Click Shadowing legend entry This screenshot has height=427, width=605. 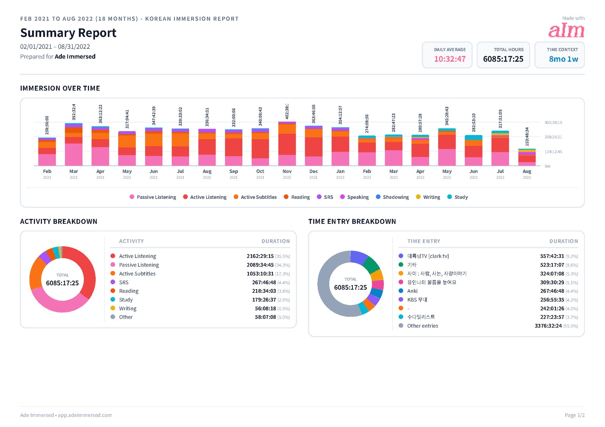point(392,197)
